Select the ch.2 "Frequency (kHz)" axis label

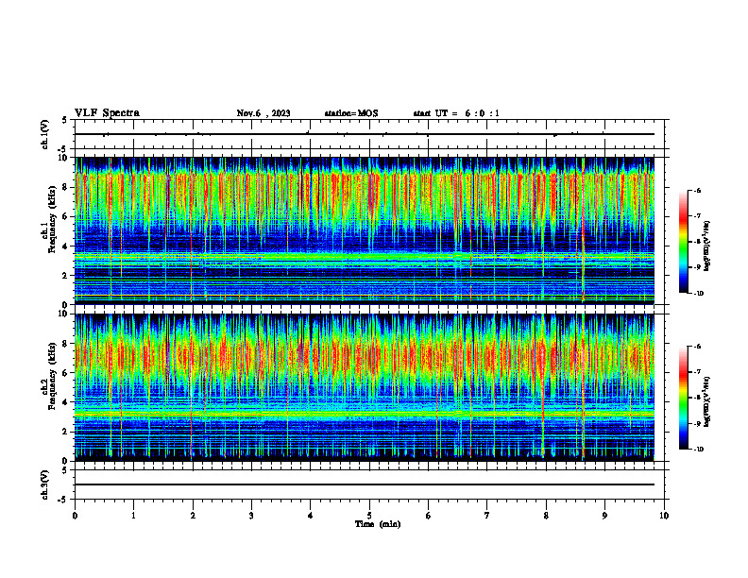52,375
